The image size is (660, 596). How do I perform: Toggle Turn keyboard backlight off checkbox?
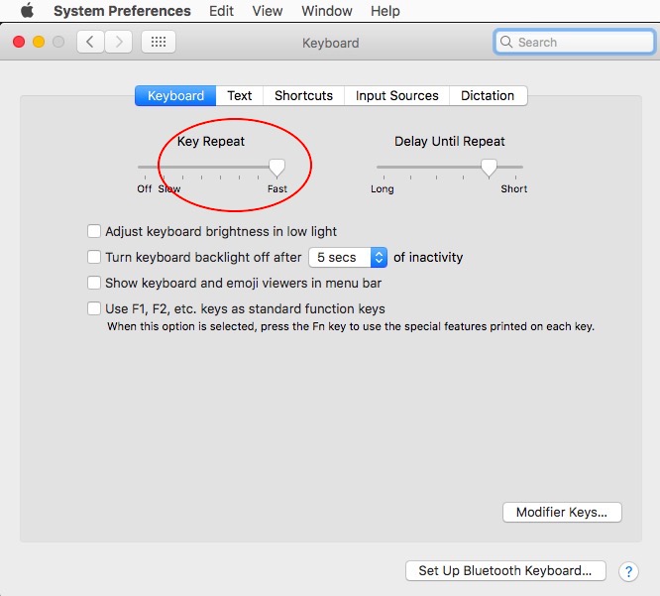(94, 257)
